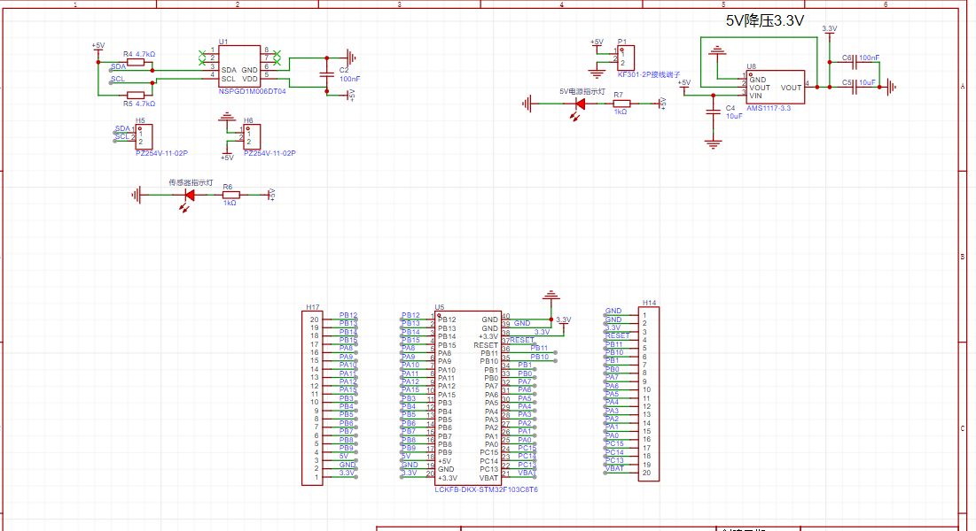Select the sensor indicator LED symbol
This screenshot has width=976, height=531.
[x=188, y=196]
